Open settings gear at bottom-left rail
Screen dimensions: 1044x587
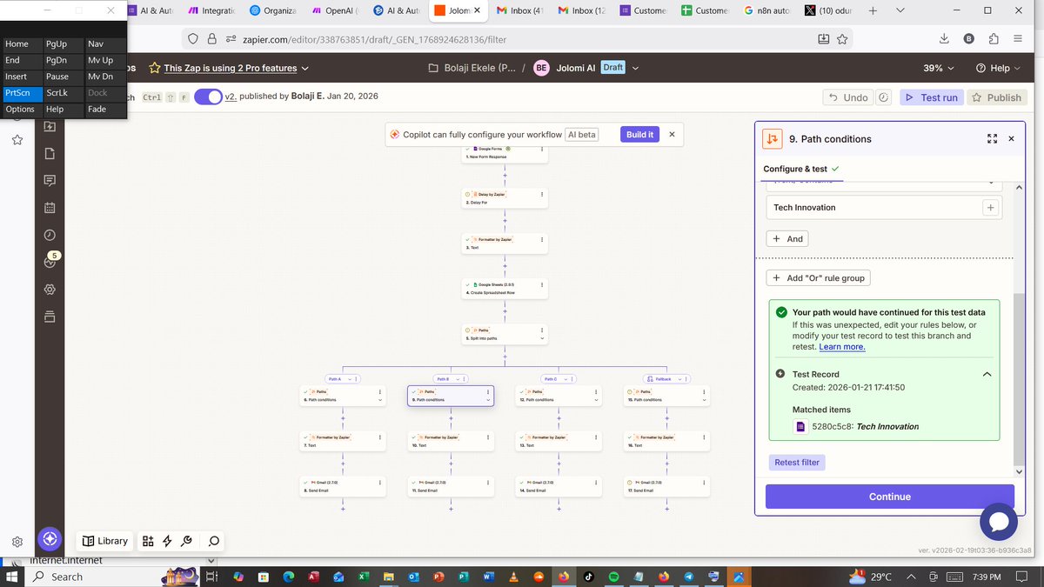(x=17, y=541)
